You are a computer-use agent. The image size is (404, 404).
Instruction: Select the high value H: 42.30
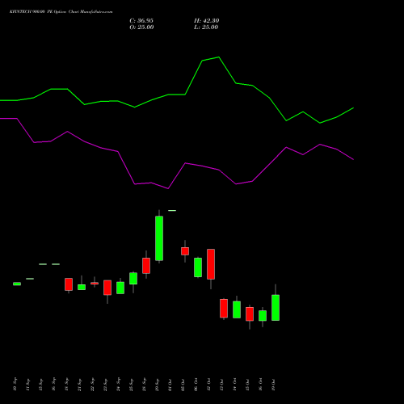207,21
